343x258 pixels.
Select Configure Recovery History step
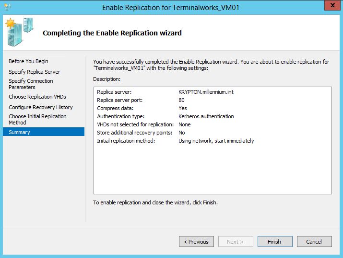click(x=41, y=107)
